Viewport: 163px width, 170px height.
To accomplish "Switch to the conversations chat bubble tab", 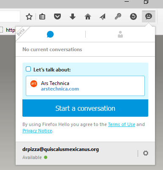I will 50,34.
